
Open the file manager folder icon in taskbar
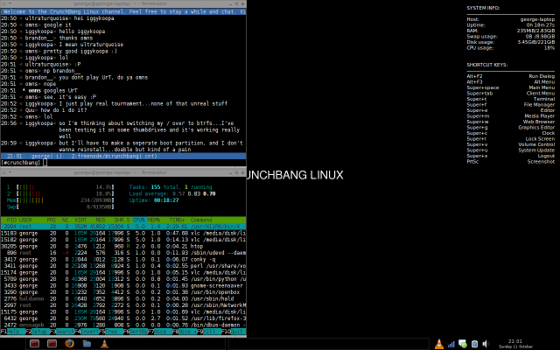coord(87,344)
